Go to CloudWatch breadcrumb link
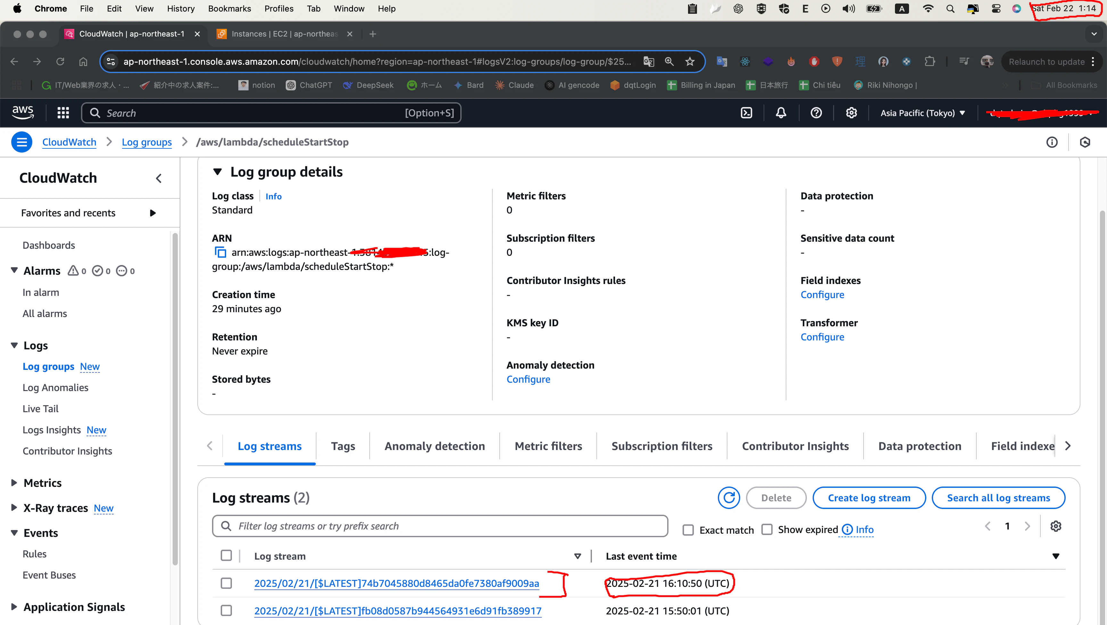Image resolution: width=1107 pixels, height=625 pixels. [69, 142]
